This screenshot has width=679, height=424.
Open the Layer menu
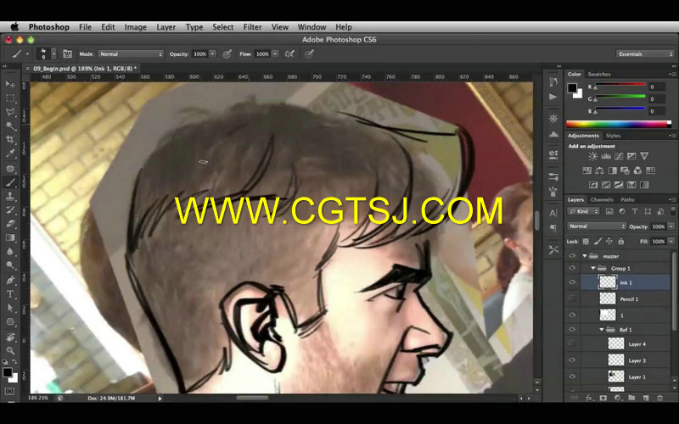pyautogui.click(x=166, y=27)
